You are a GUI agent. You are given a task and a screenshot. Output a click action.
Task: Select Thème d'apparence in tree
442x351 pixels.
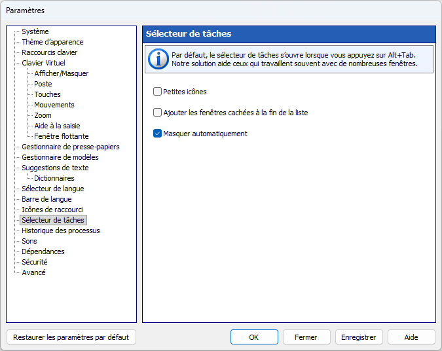tap(53, 42)
